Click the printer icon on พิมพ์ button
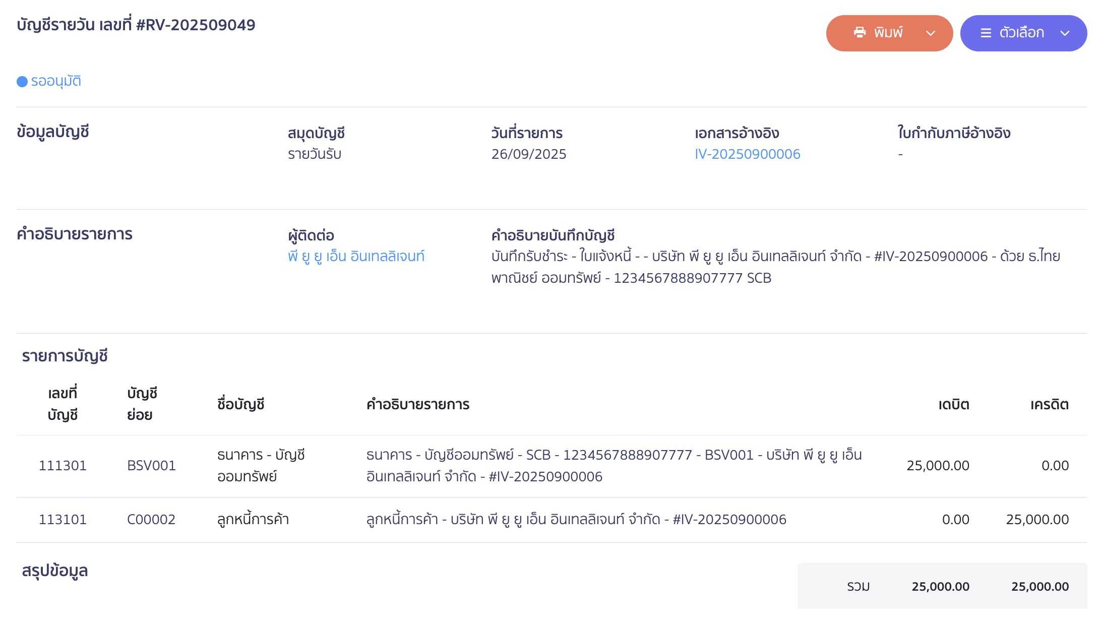 pyautogui.click(x=860, y=32)
